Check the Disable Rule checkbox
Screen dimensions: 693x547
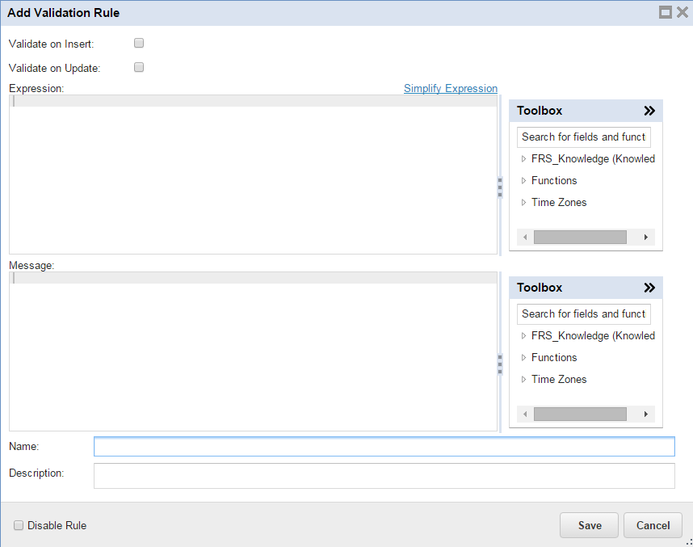click(x=19, y=525)
